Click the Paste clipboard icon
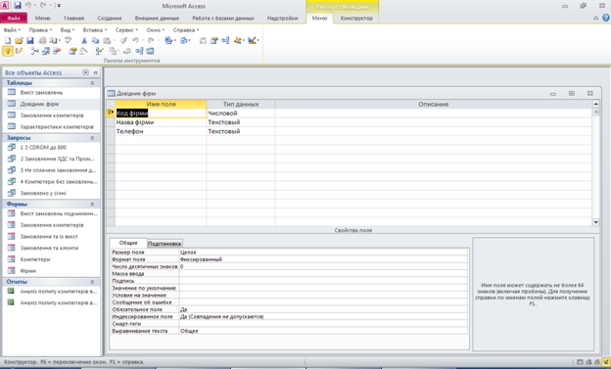 pyautogui.click(x=107, y=40)
